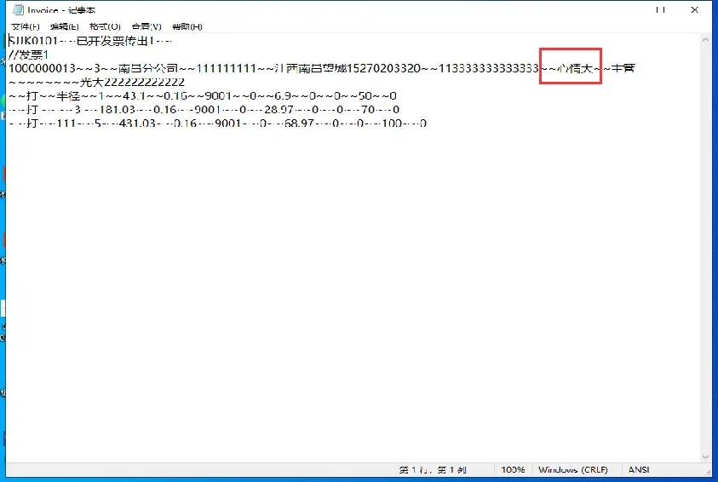
Task: Click the value 181.03
Action: point(118,109)
